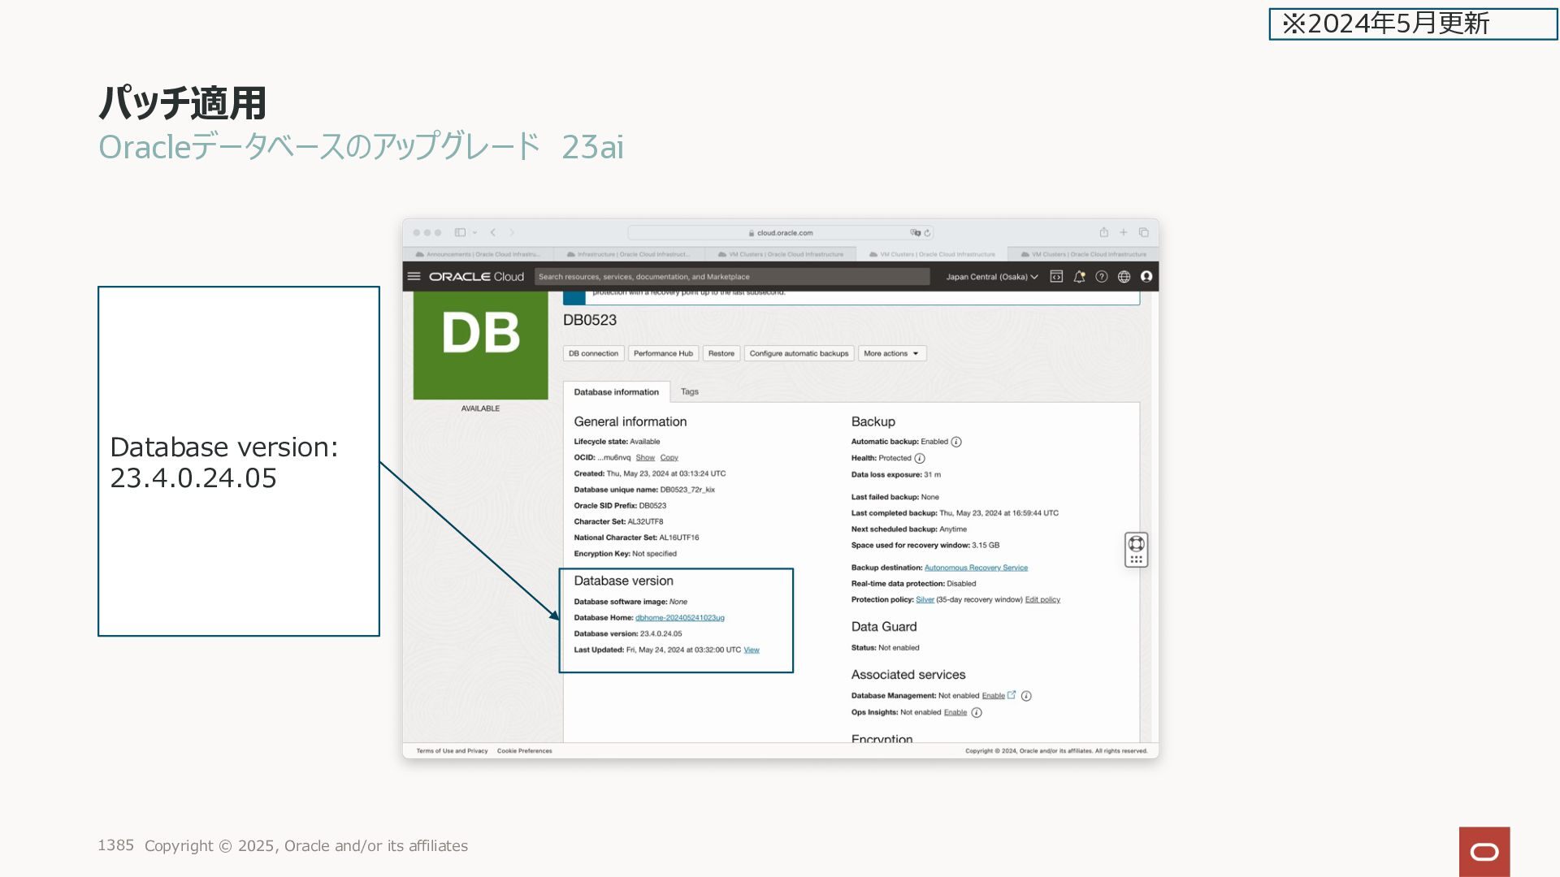Click the Configure automatic backups button

pos(799,353)
